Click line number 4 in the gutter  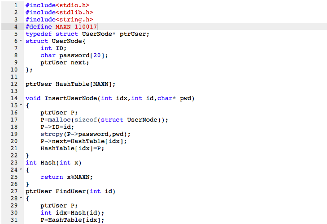point(16,26)
